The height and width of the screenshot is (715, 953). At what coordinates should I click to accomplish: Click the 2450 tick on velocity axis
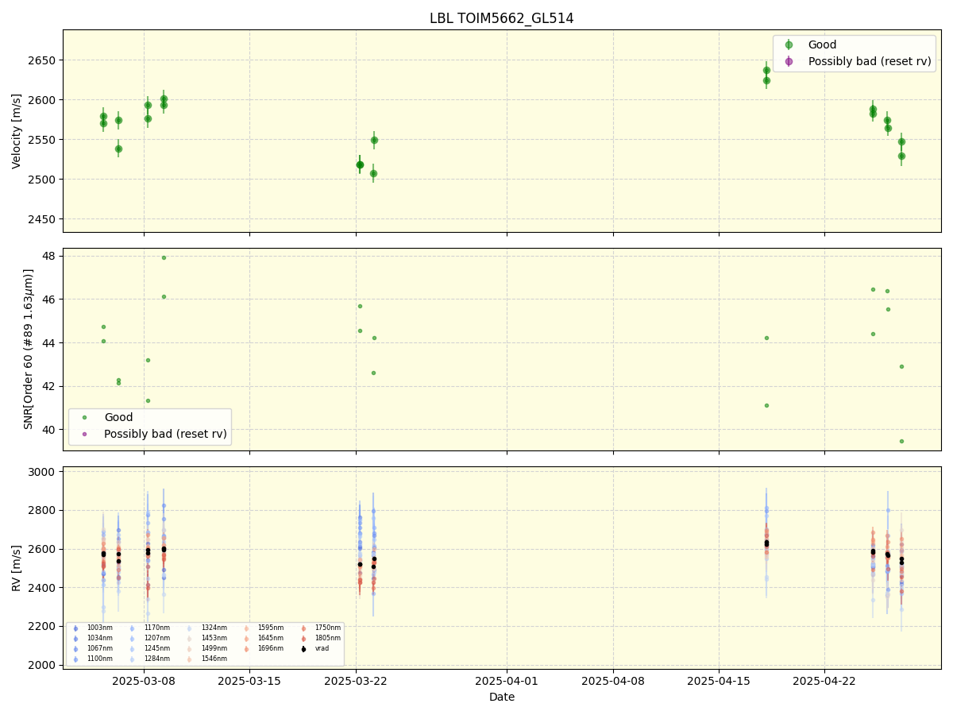point(42,219)
